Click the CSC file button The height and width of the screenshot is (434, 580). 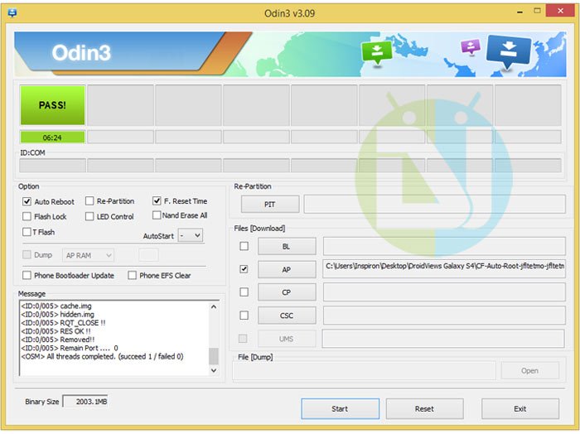click(287, 316)
